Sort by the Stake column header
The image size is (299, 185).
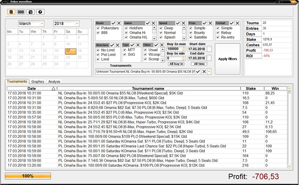pyautogui.click(x=252, y=89)
